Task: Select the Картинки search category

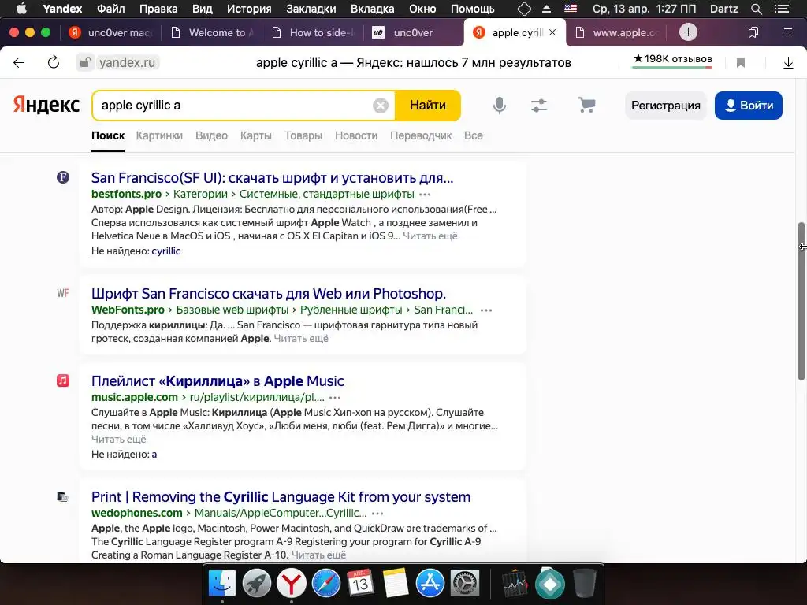Action: pyautogui.click(x=159, y=135)
